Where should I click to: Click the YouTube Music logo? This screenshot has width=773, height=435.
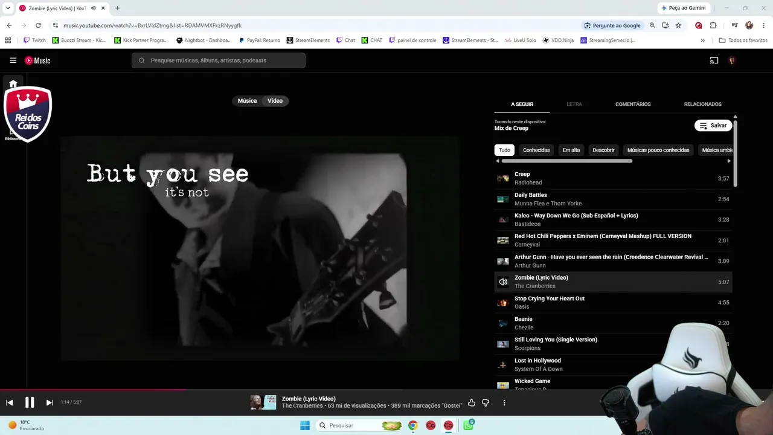[x=37, y=60]
